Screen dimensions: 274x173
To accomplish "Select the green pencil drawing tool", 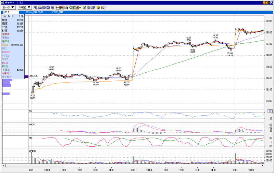I will click(x=84, y=8).
